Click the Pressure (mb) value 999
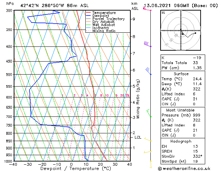 (197, 115)
